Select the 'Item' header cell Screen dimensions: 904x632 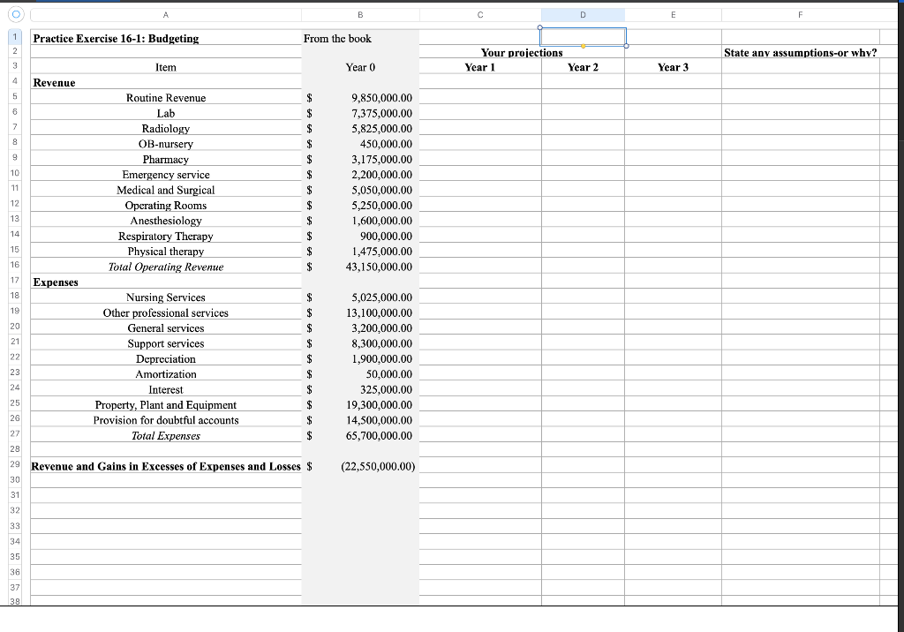point(165,67)
